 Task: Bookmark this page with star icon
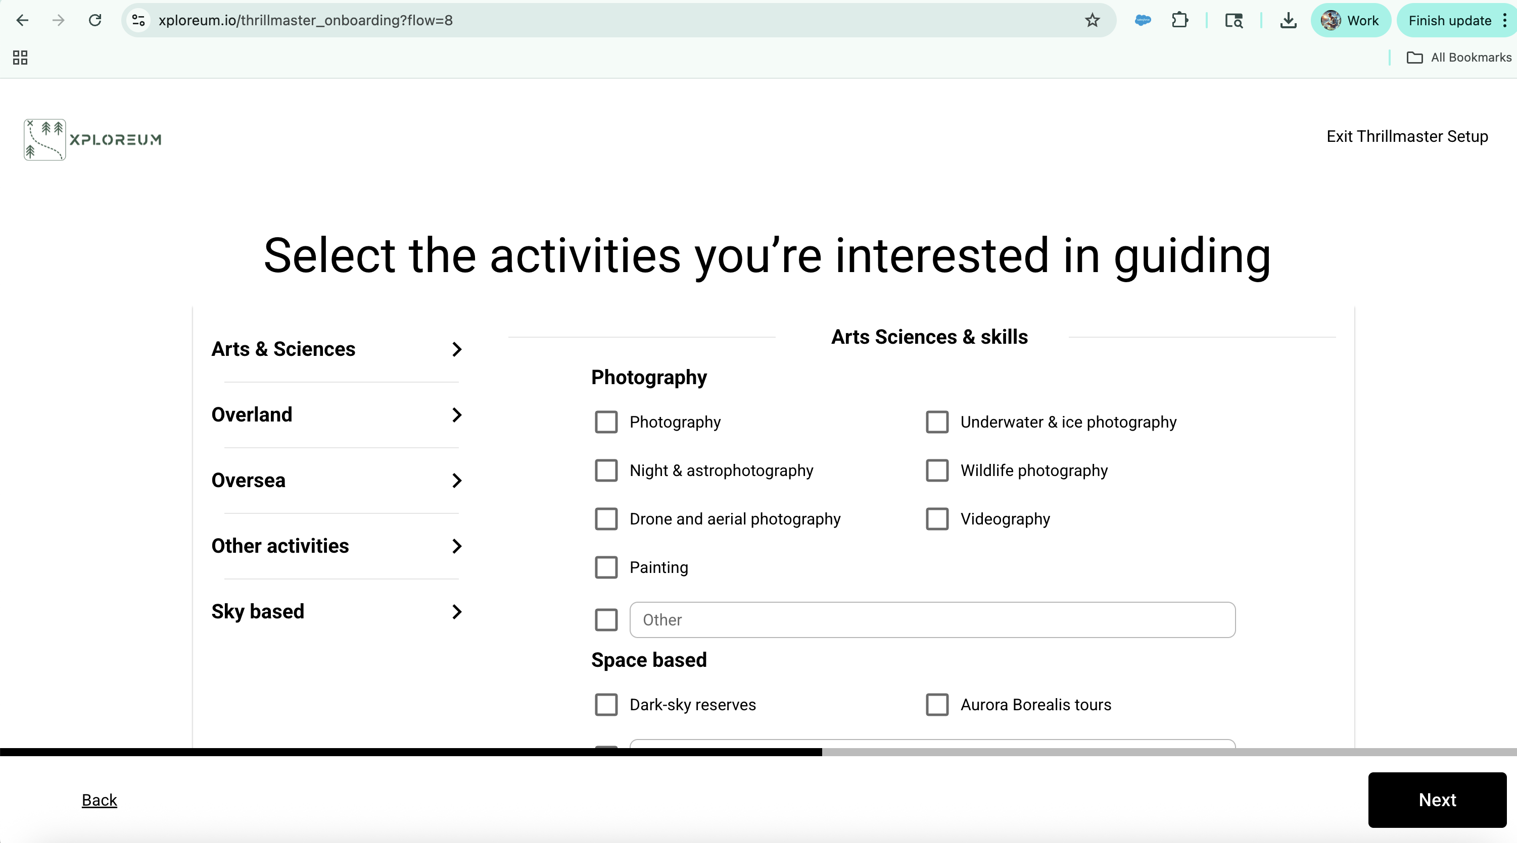pos(1093,21)
